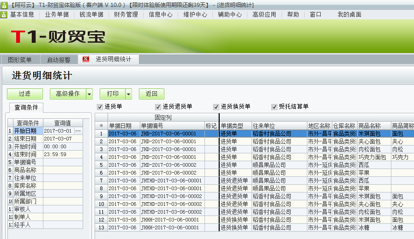Open the 财务管理 menu

point(126,14)
